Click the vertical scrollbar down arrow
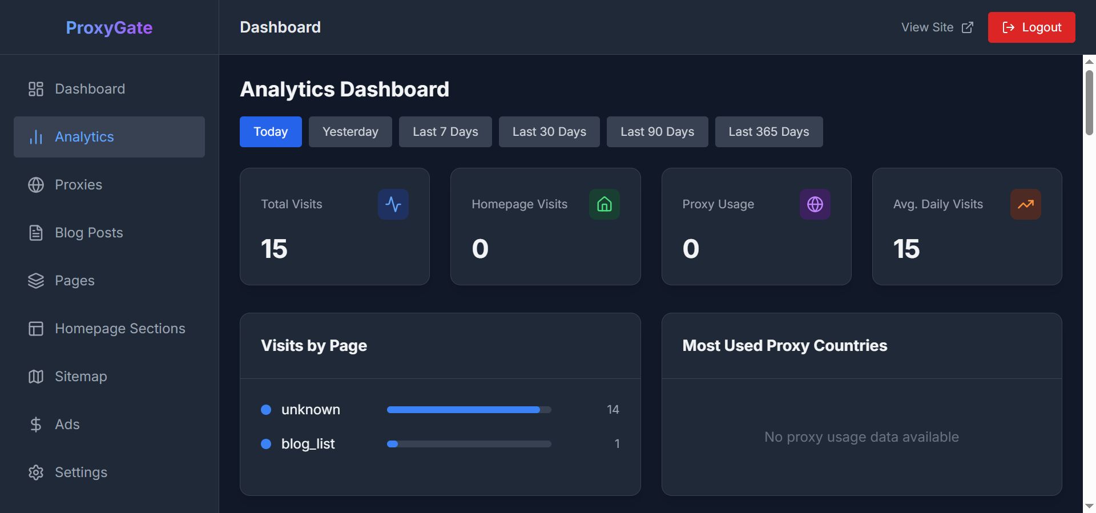This screenshot has width=1096, height=513. (x=1089, y=506)
